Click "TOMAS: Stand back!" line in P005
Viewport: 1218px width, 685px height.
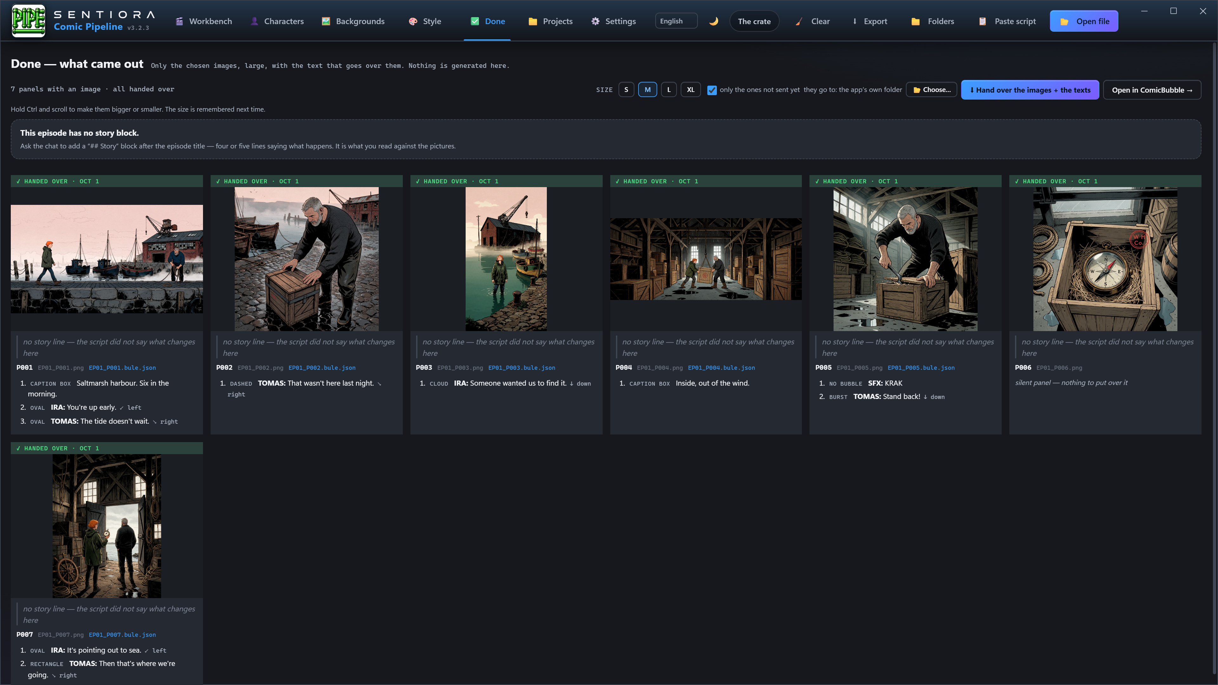click(x=887, y=397)
